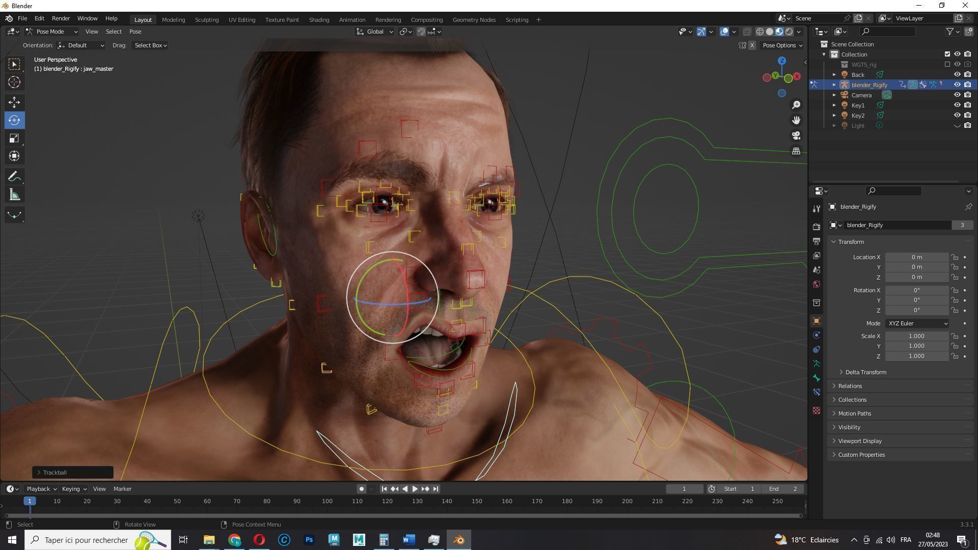Open Bone Constraints properties tab
This screenshot has height=550, width=978.
[817, 392]
